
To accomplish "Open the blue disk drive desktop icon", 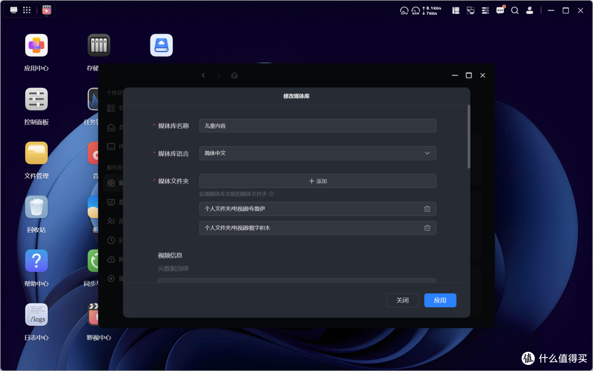I will click(161, 46).
